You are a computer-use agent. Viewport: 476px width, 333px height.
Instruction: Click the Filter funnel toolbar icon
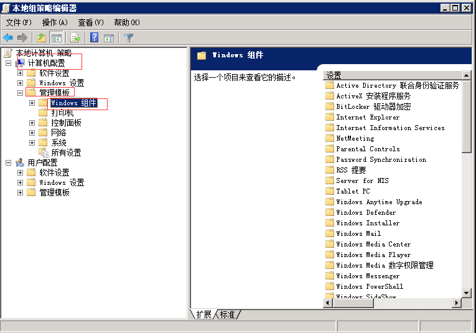pos(128,37)
